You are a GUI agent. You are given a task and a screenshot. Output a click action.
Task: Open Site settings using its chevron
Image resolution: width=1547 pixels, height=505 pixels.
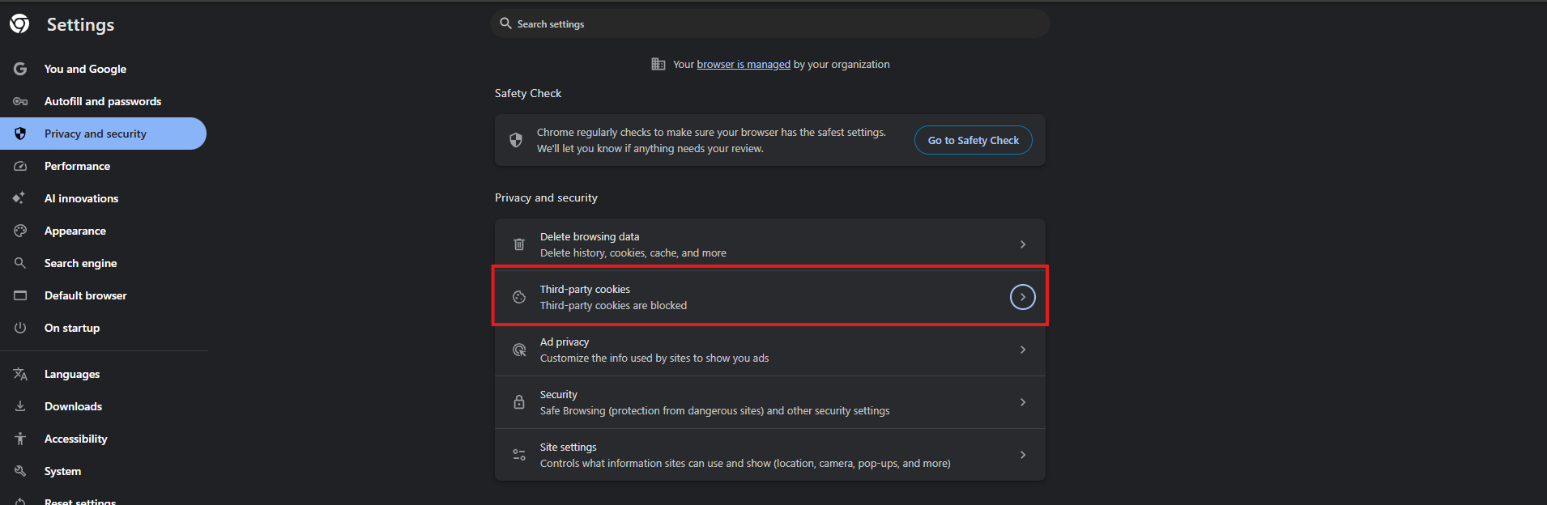tap(1023, 455)
